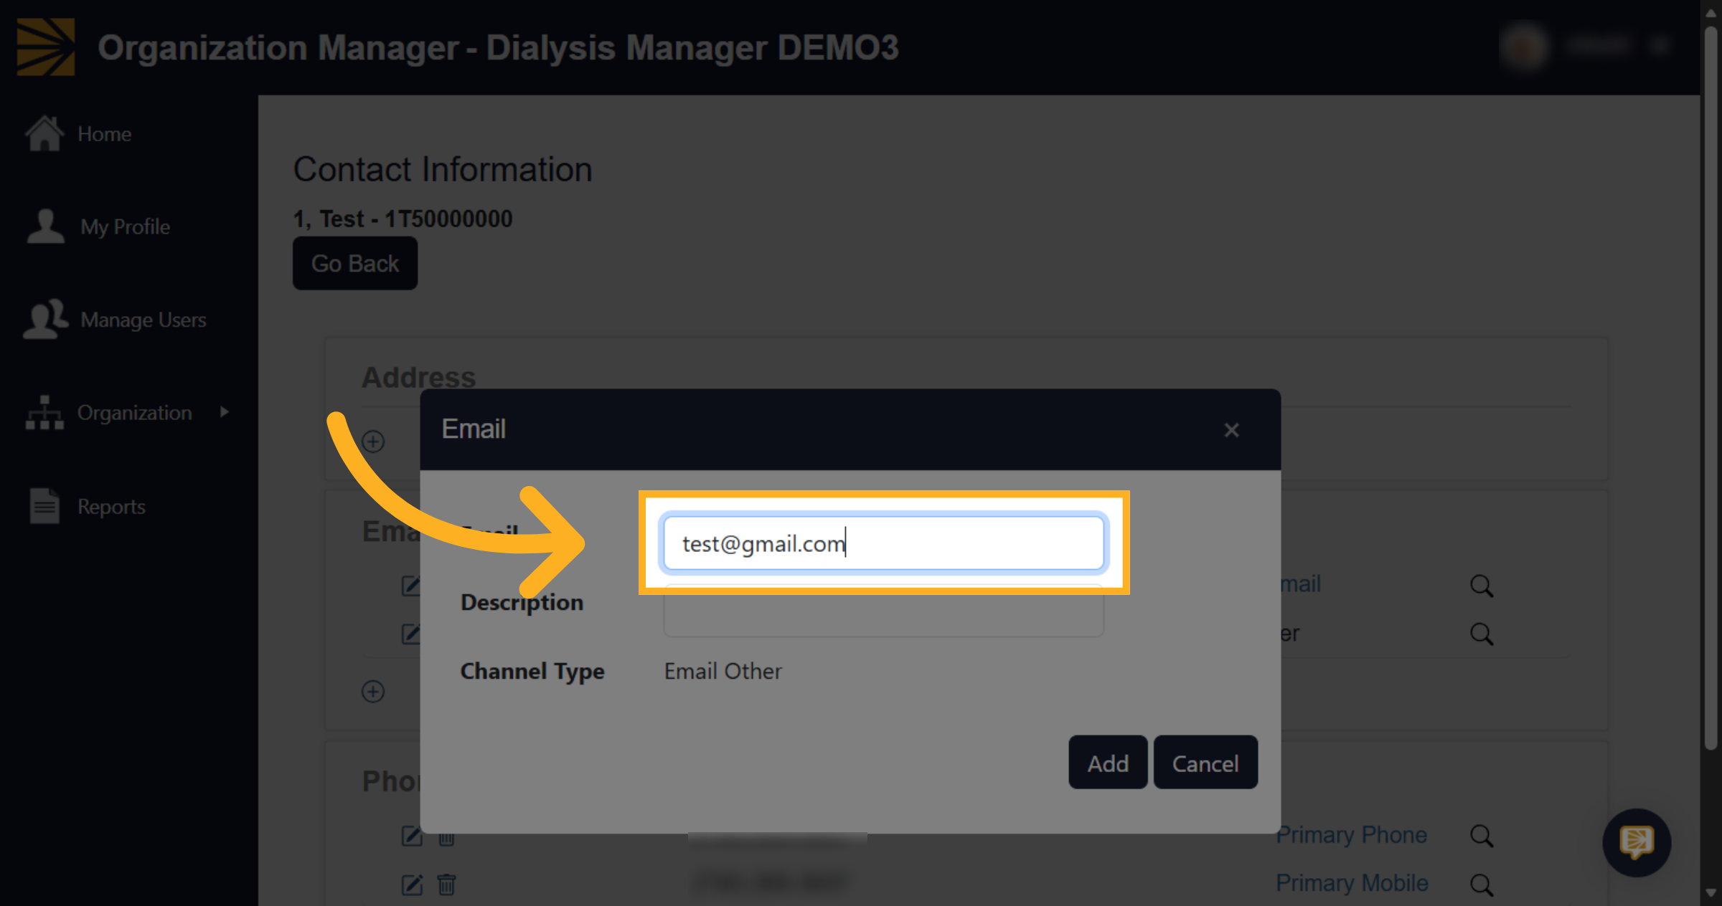Click Go Back button
This screenshot has height=906, width=1722.
tap(355, 263)
